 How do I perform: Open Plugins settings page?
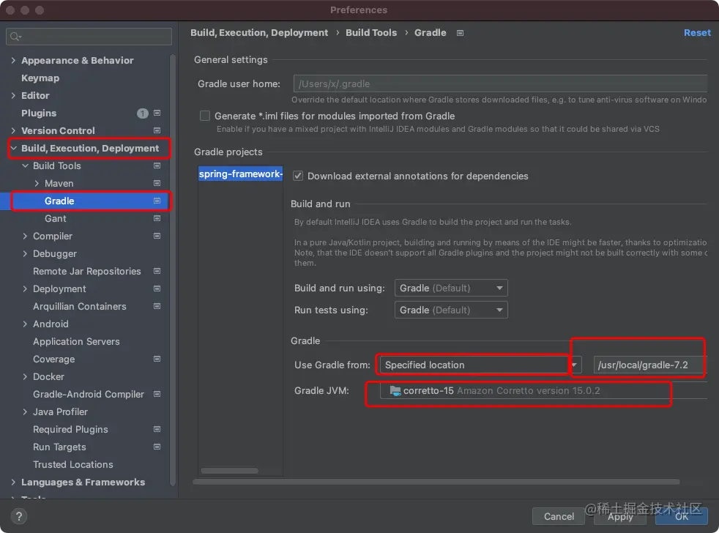39,113
